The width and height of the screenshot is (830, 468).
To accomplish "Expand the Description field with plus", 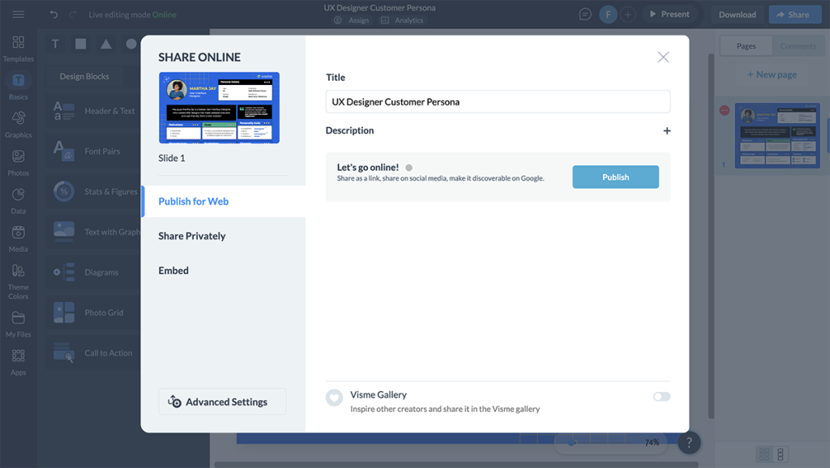I will 666,130.
